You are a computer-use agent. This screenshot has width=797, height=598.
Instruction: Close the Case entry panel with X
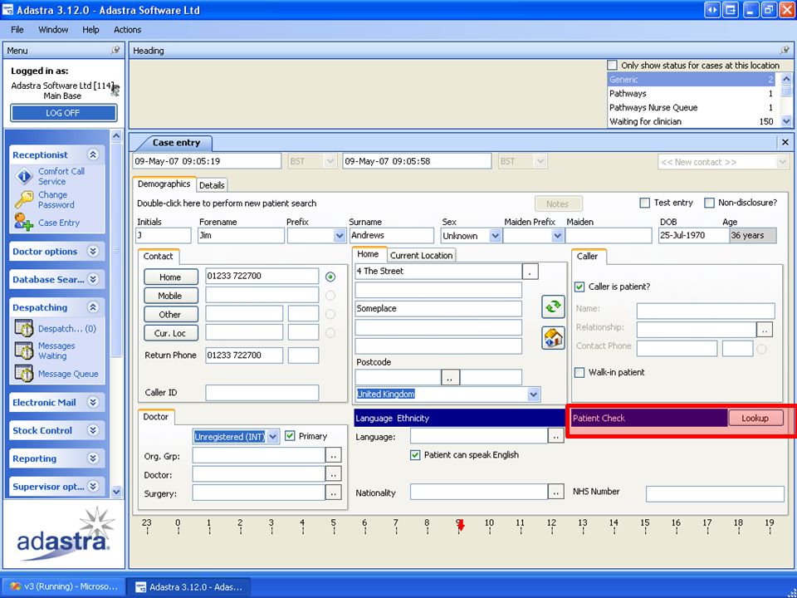[785, 142]
